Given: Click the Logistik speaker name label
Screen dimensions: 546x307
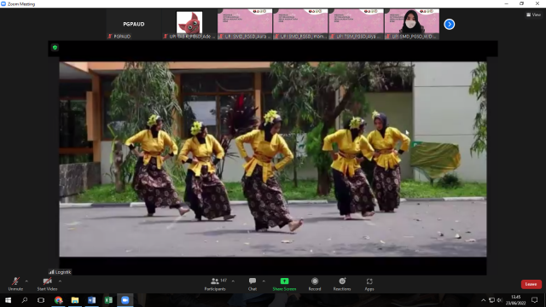Looking at the screenshot, I should 60,272.
